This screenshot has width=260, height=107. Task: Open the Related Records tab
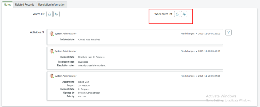coord(25,5)
